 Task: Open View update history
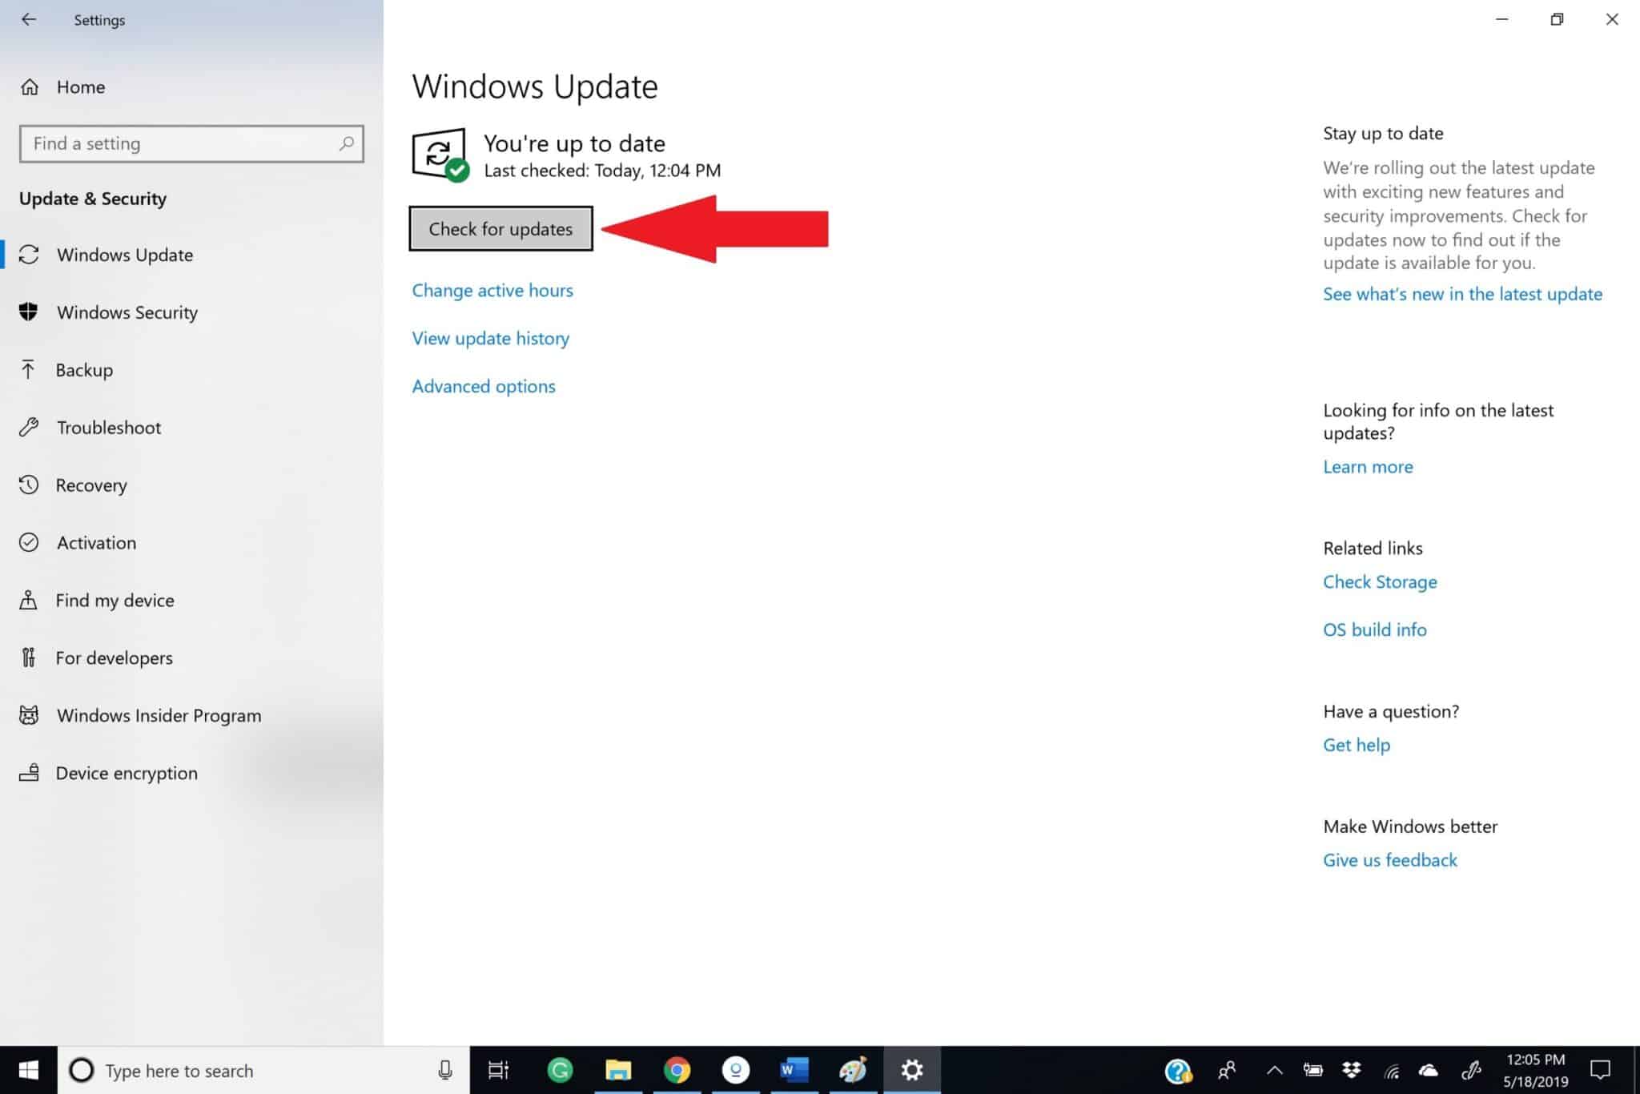tap(490, 338)
